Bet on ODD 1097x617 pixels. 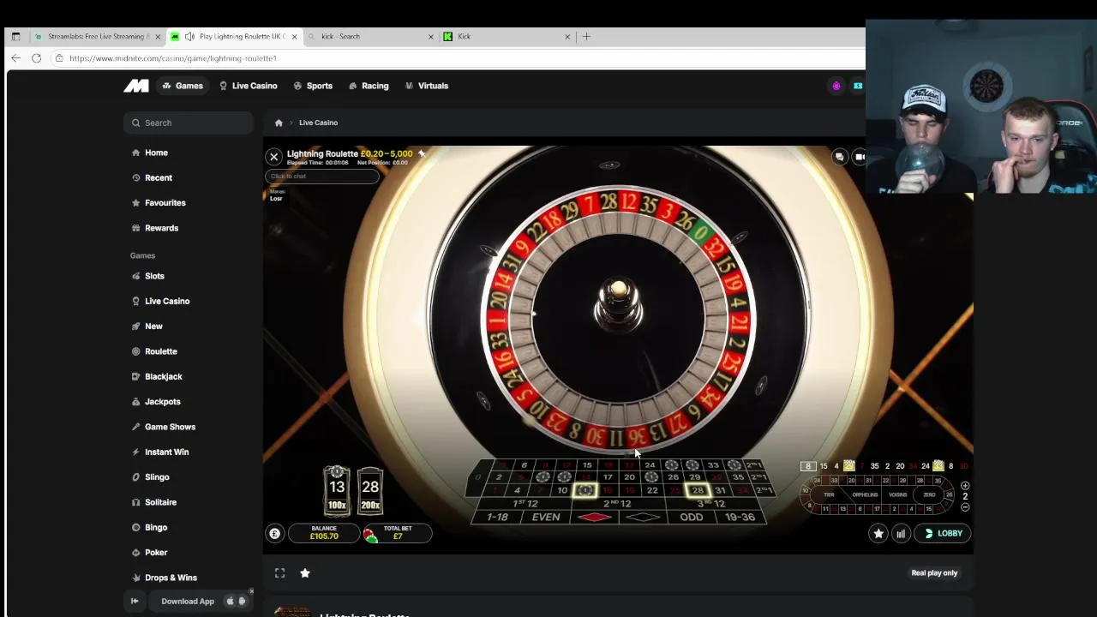point(692,517)
